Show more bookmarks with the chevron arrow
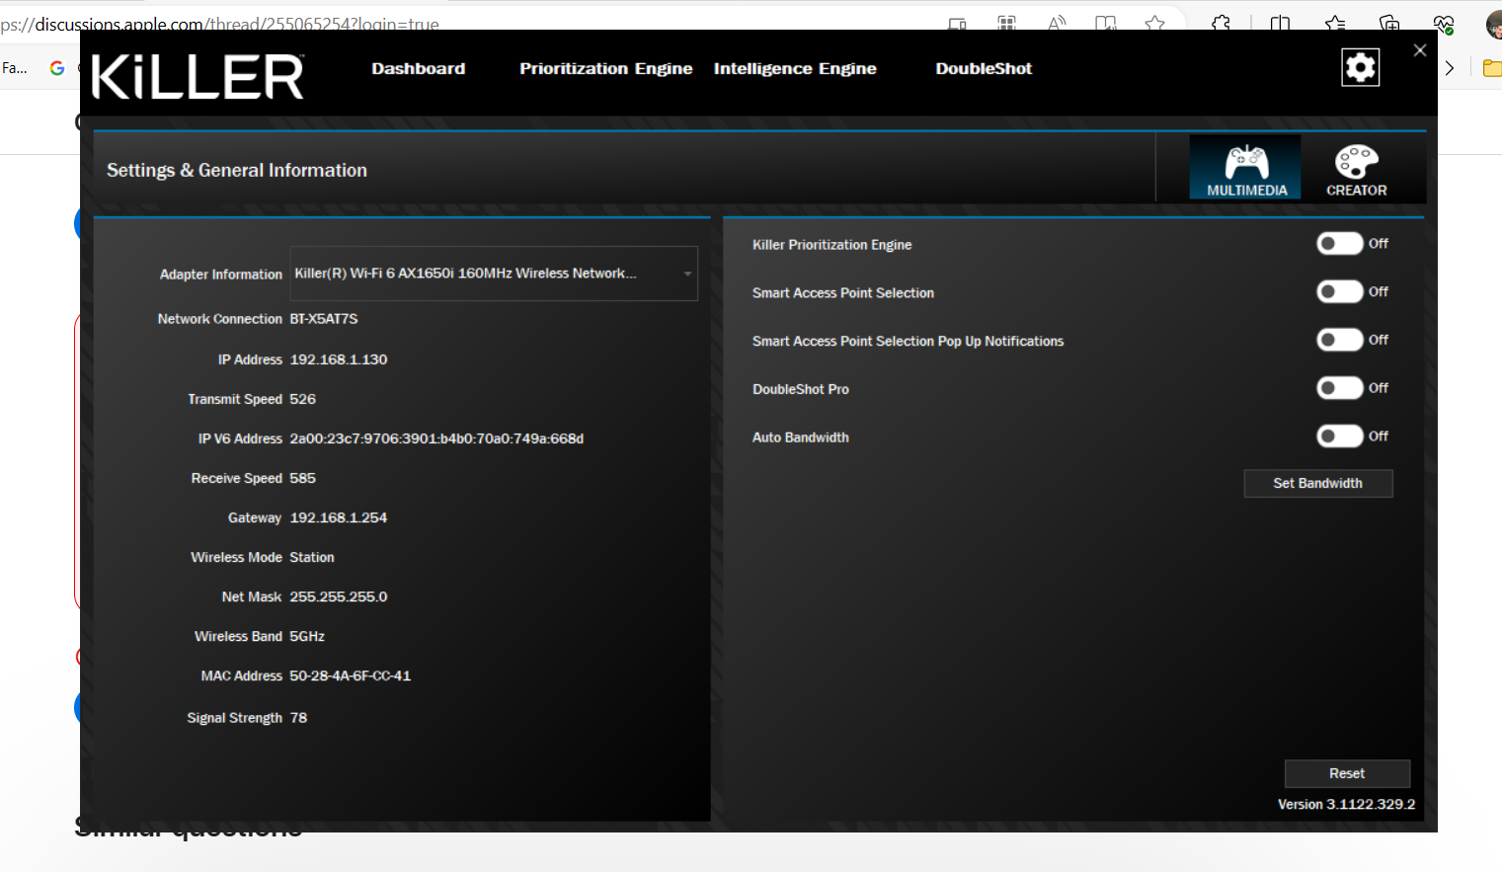The height and width of the screenshot is (872, 1502). tap(1450, 68)
